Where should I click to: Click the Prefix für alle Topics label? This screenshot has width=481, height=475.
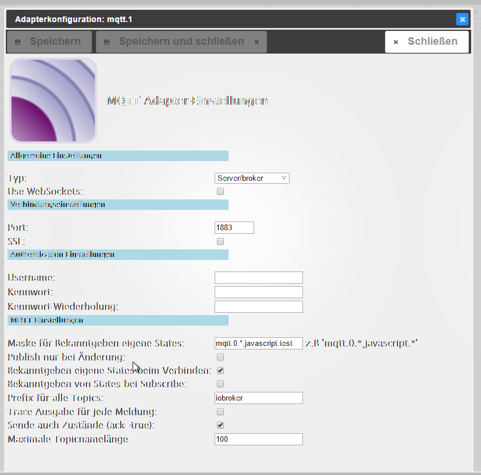click(55, 398)
